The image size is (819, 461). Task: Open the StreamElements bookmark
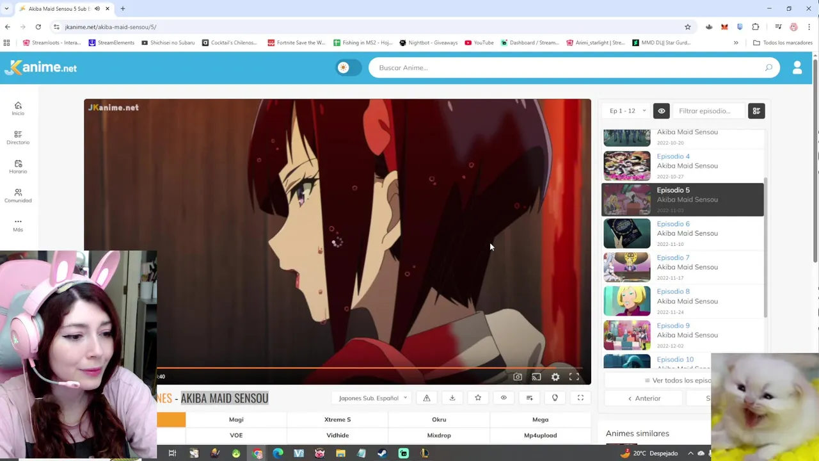111,43
